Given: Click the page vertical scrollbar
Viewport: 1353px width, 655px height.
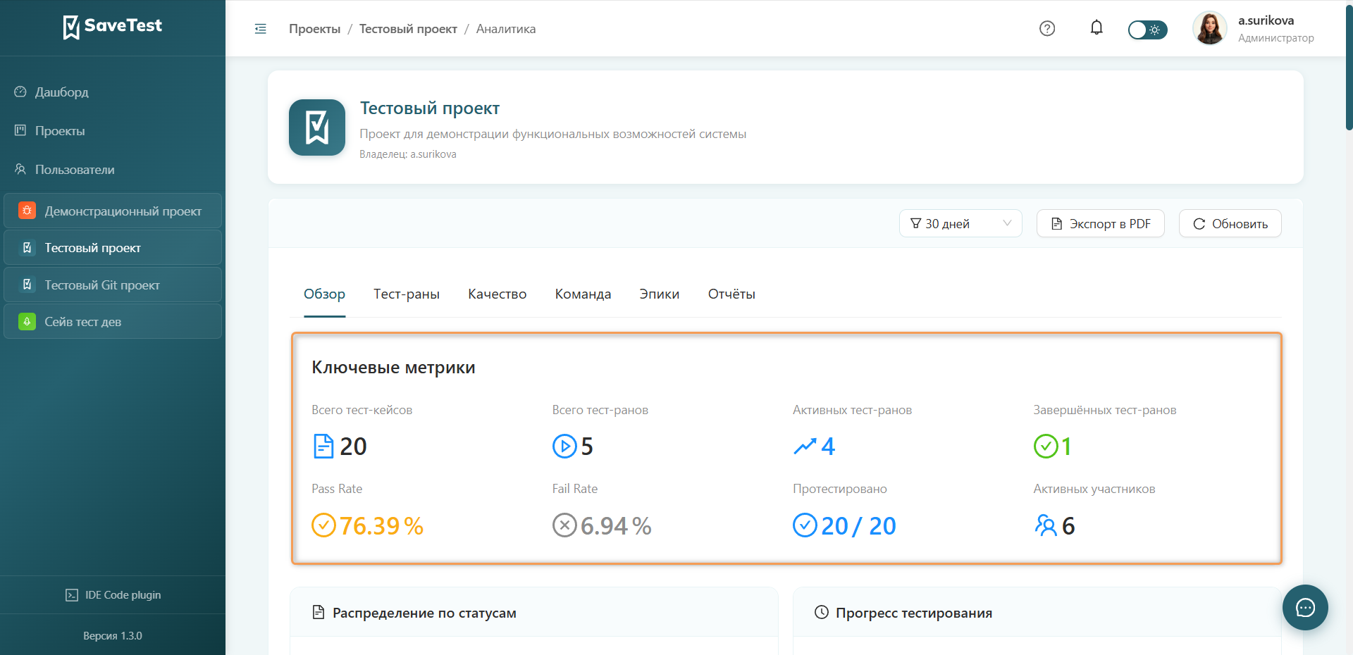Looking at the screenshot, I should 1349,67.
